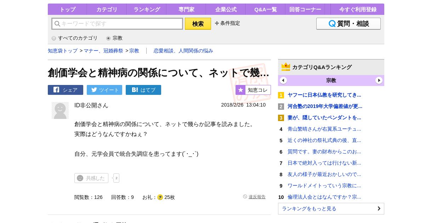Click the plus icon beside 条件指定
The image size is (425, 223).
click(217, 23)
